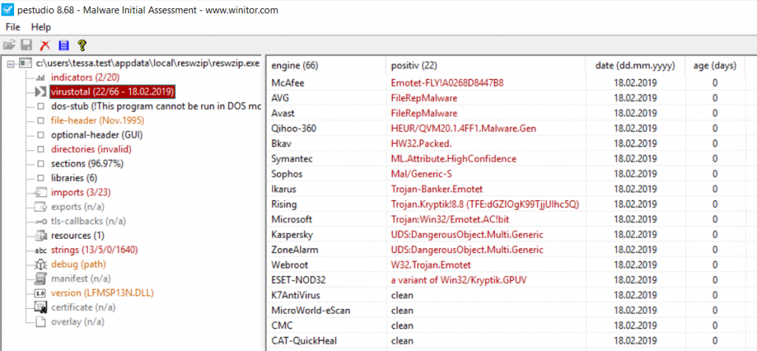The height and width of the screenshot is (351, 757).
Task: Click the save floppy disk toolbar icon
Action: tap(27, 45)
